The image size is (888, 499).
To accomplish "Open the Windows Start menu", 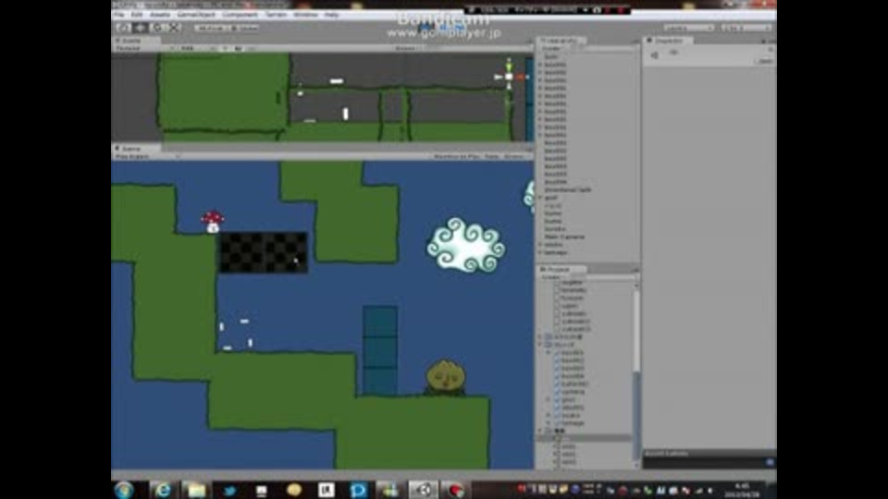I will [123, 490].
